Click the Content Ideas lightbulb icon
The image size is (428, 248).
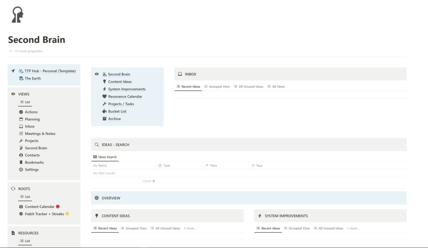(104, 82)
